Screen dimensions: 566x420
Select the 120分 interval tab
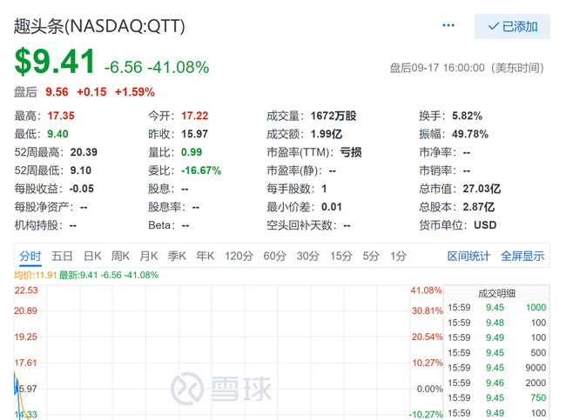click(239, 256)
